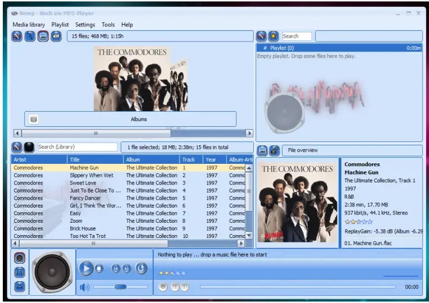429x303 pixels.
Task: Skip to the next track
Action: click(x=126, y=269)
